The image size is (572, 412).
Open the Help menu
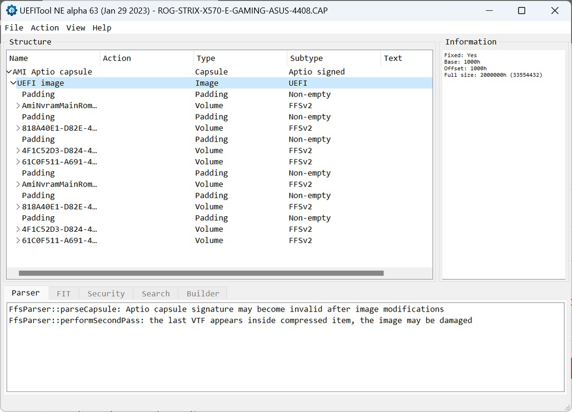(x=102, y=28)
